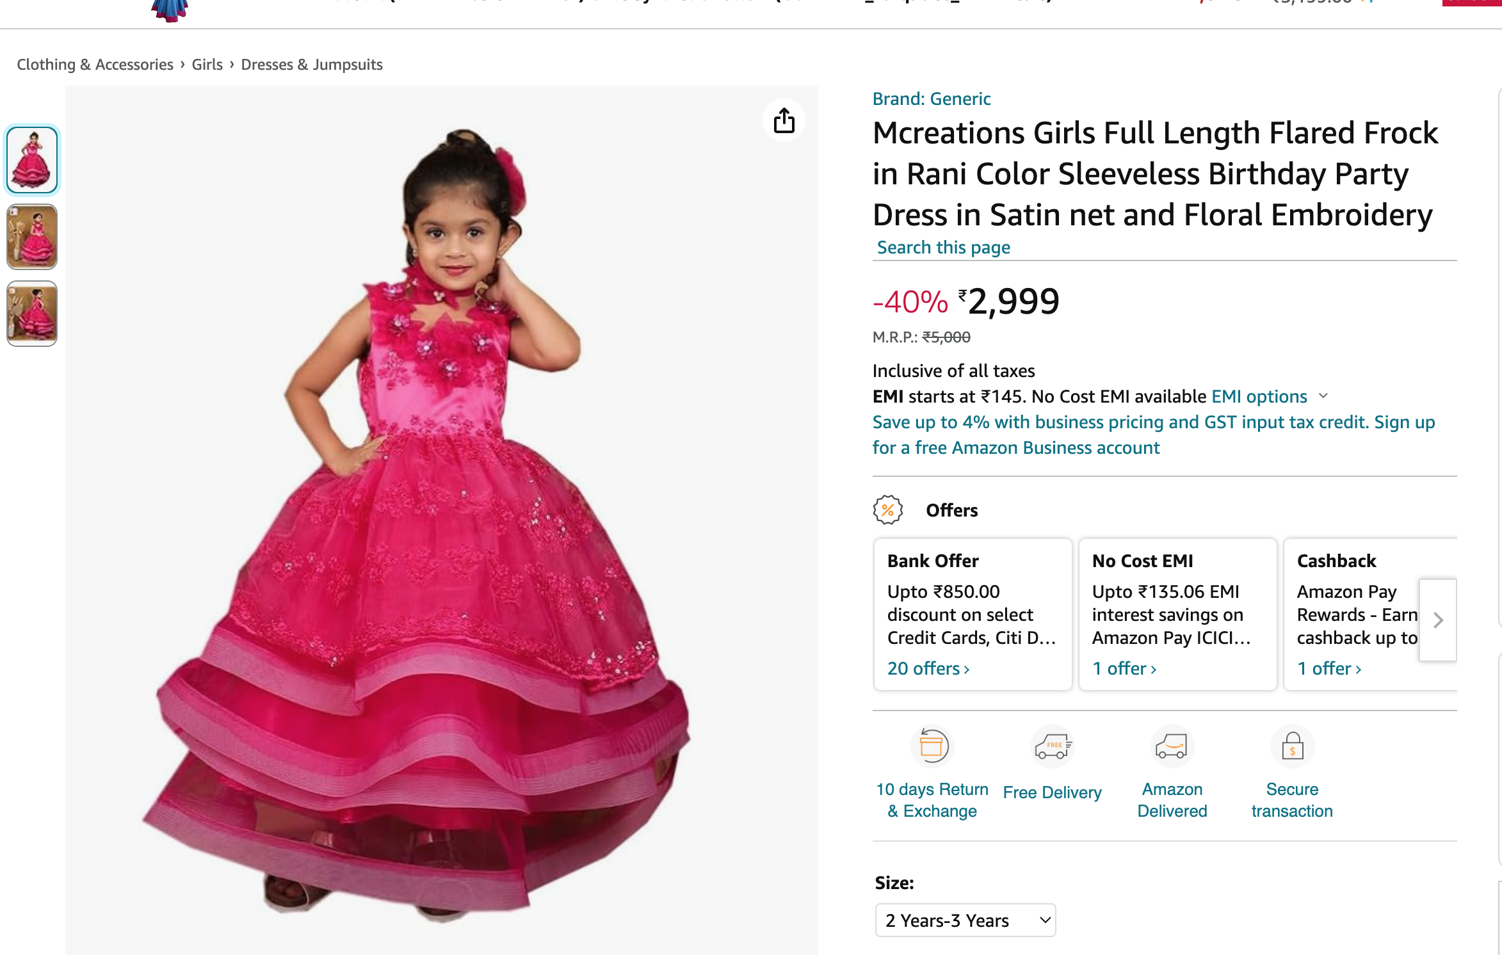The height and width of the screenshot is (955, 1502).
Task: Go to Clothing & Accessories breadcrumb
Action: (x=95, y=65)
